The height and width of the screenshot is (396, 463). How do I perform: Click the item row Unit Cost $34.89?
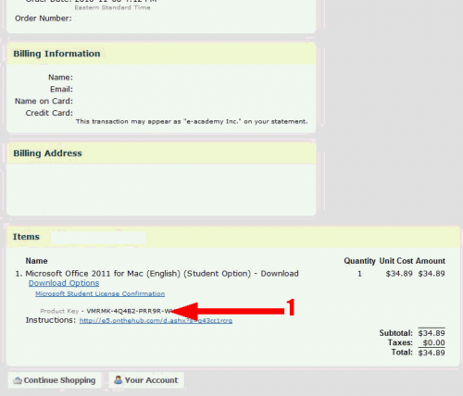coord(399,274)
